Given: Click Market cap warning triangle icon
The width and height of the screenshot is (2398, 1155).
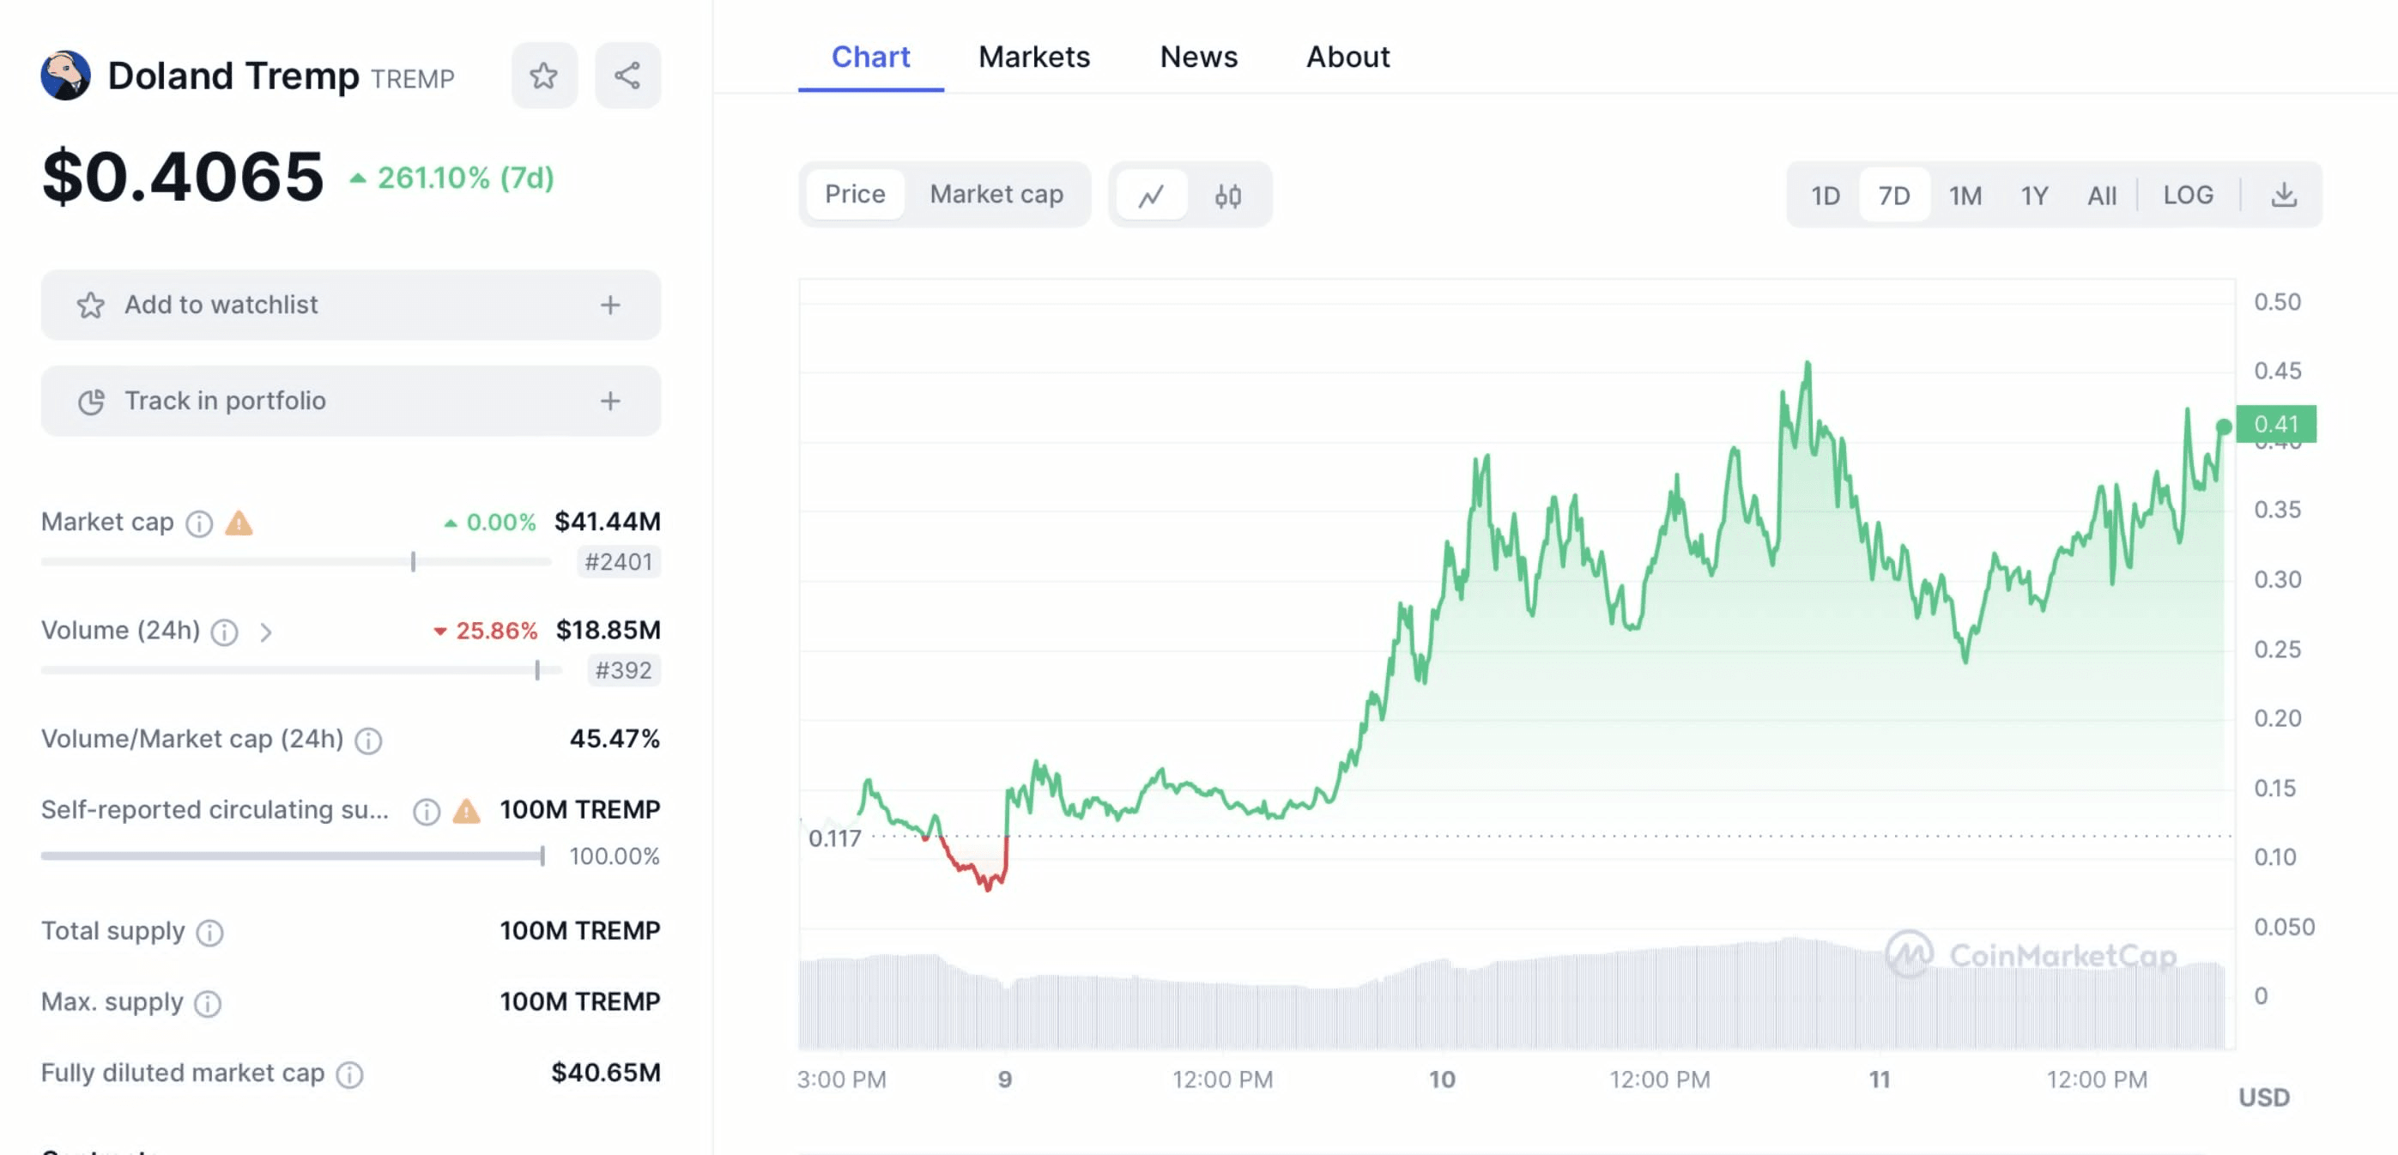Looking at the screenshot, I should click(x=239, y=523).
